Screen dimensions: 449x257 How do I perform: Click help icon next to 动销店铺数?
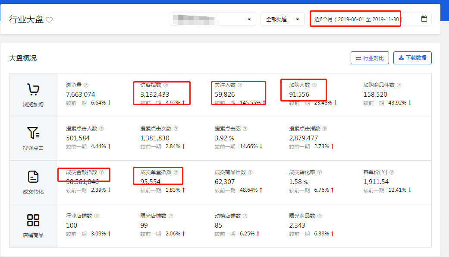pos(245,216)
